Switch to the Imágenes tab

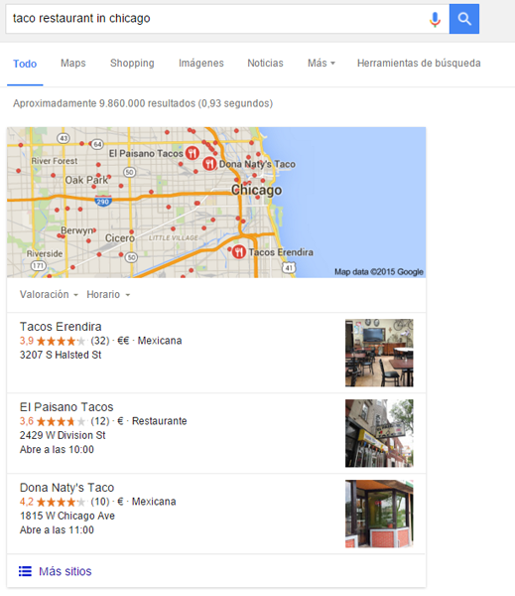point(201,64)
